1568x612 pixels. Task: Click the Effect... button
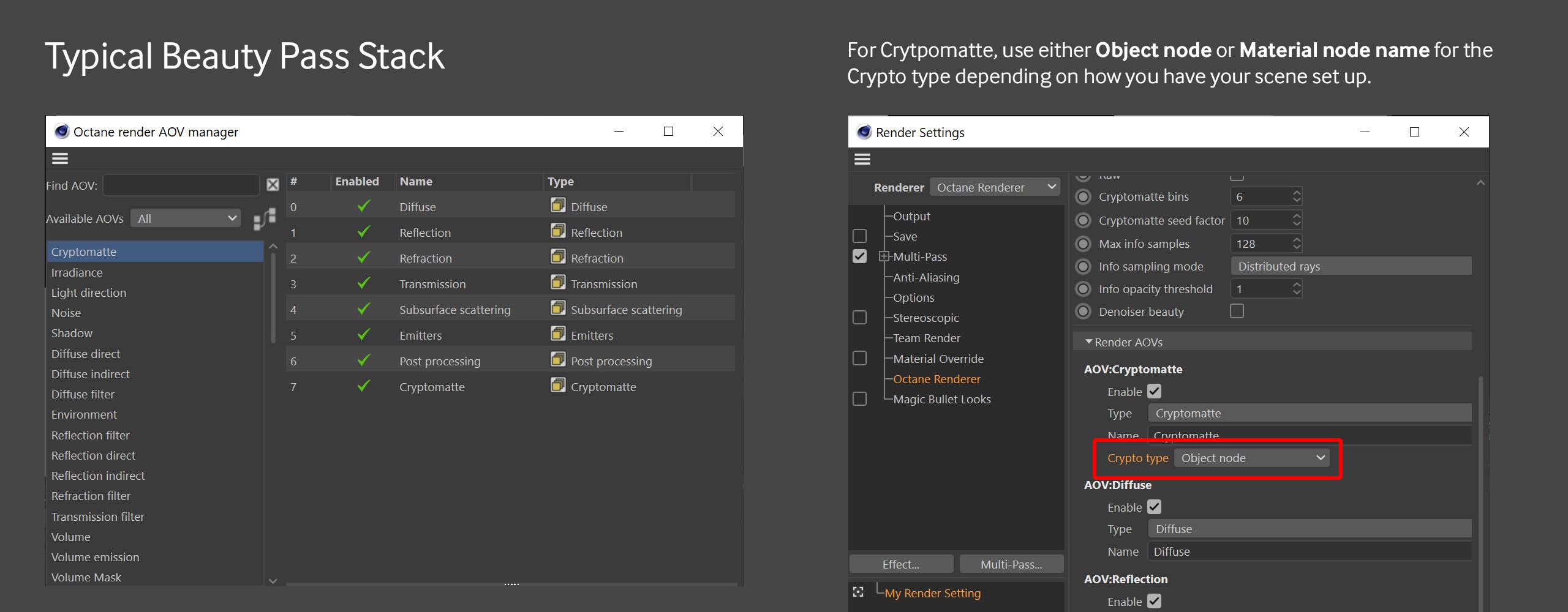point(900,564)
